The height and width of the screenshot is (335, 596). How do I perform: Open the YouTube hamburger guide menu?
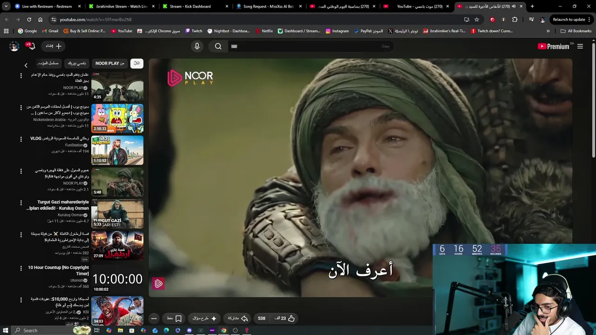(580, 46)
